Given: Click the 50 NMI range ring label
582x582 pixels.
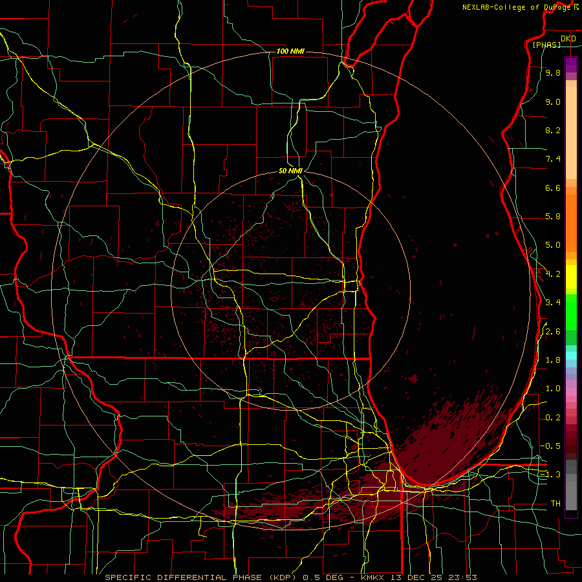Looking at the screenshot, I should pyautogui.click(x=290, y=171).
